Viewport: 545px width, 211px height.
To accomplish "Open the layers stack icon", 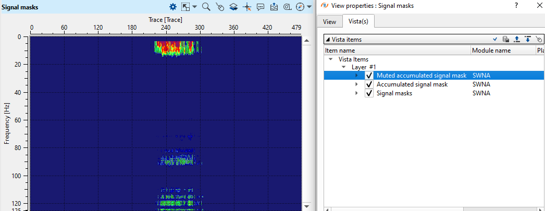I will click(x=233, y=7).
